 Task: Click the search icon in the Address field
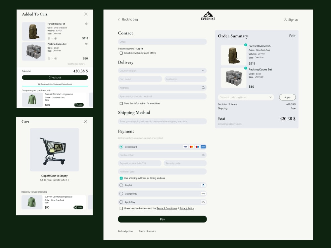[x=203, y=88]
